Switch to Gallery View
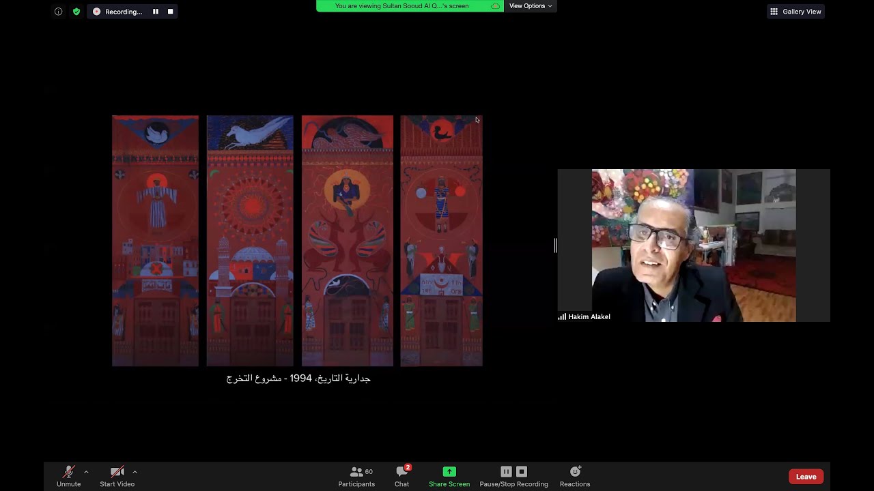 coord(795,12)
